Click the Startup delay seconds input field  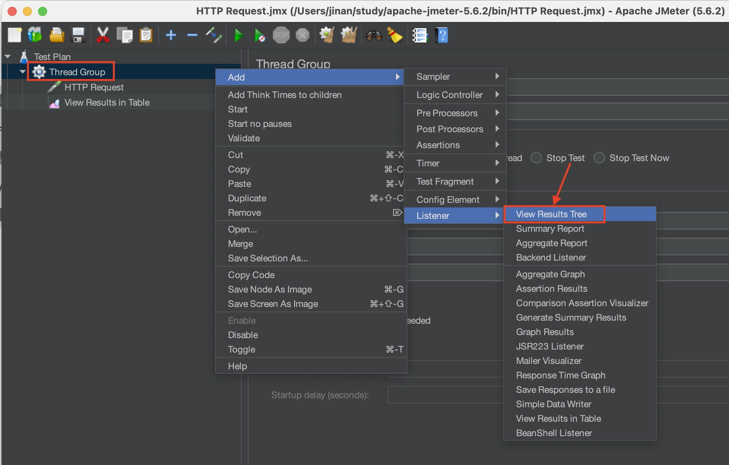coord(445,395)
